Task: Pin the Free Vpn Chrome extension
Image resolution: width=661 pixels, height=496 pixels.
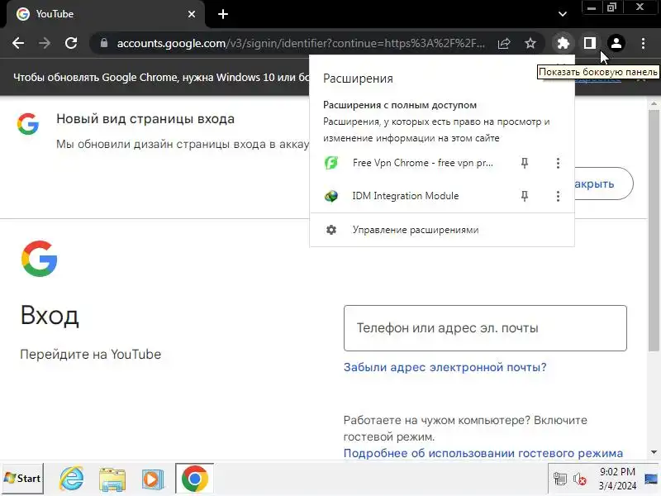Action: (525, 163)
